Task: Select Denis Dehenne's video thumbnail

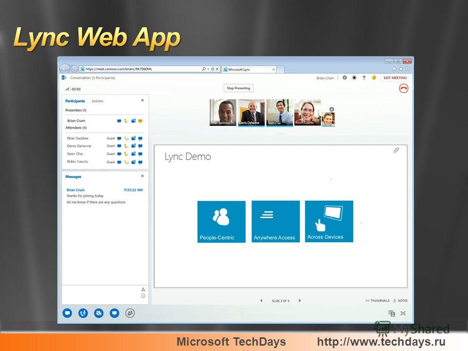Action: [252, 113]
